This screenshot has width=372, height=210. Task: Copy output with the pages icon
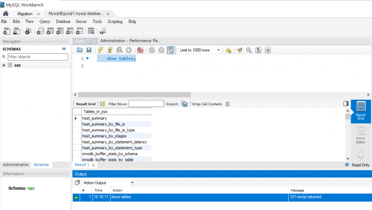point(77,182)
